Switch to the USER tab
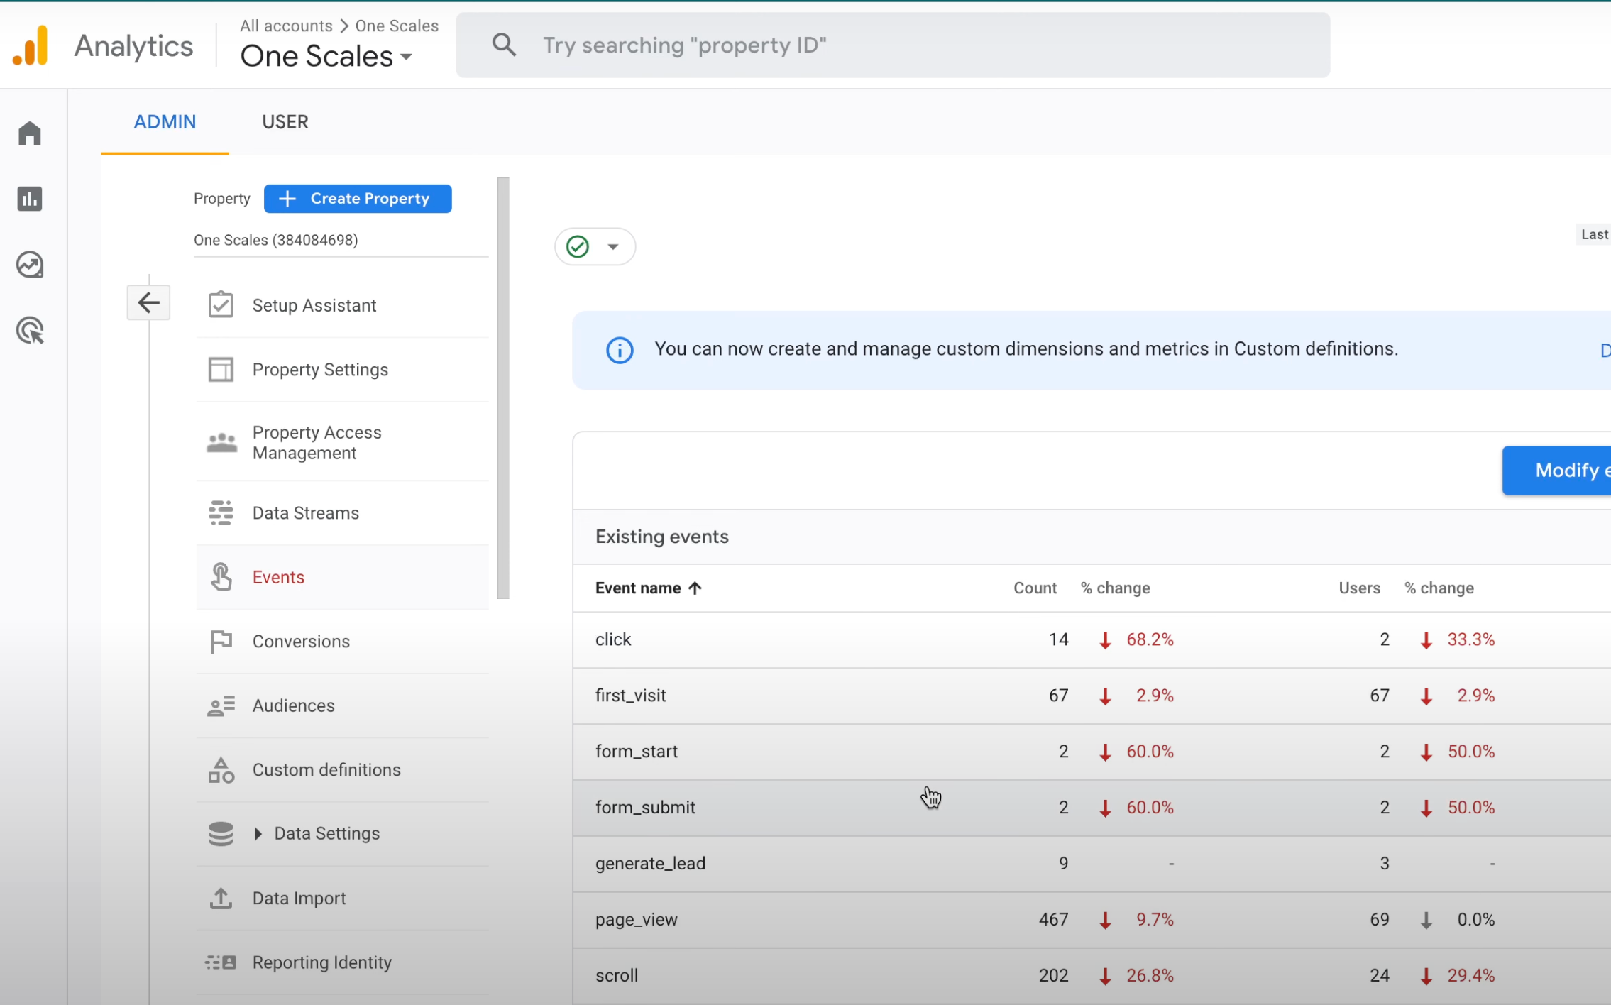Viewport: 1611px width, 1005px height. [x=285, y=122]
